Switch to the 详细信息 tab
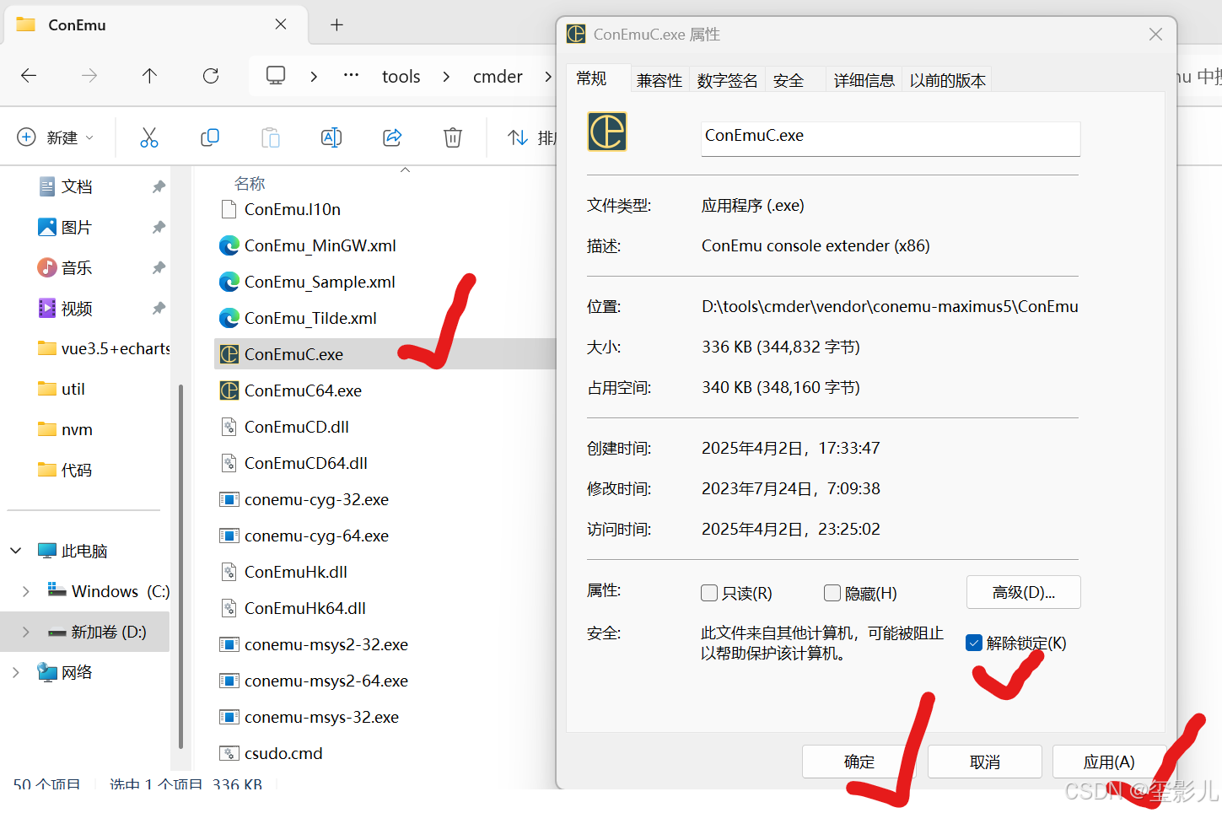Screen dimensions: 1222x813 [864, 80]
